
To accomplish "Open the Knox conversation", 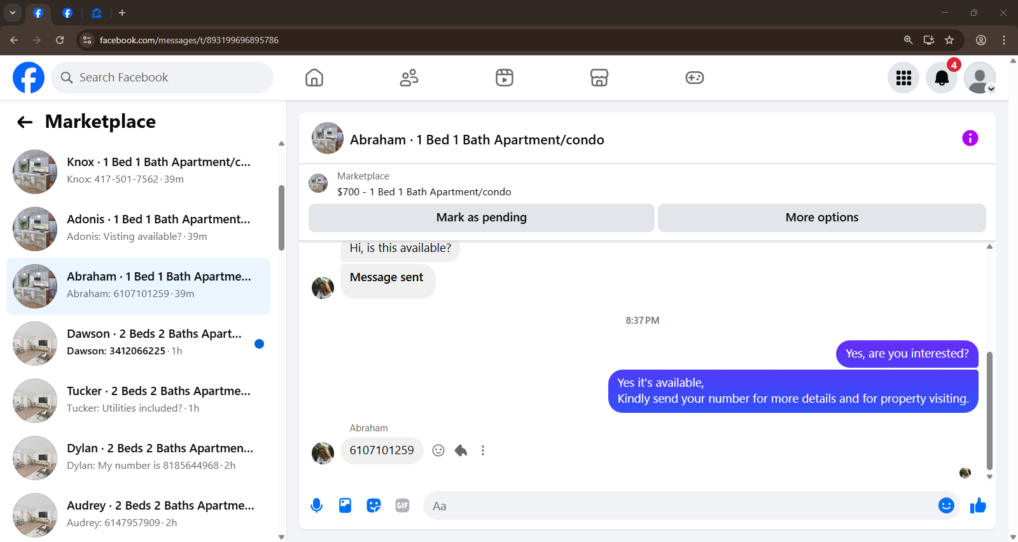I will [138, 172].
